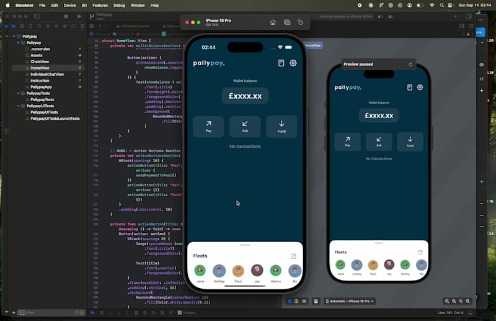Click the settings gear in the Xcode preview
This screenshot has height=321, width=496.
coord(420,88)
